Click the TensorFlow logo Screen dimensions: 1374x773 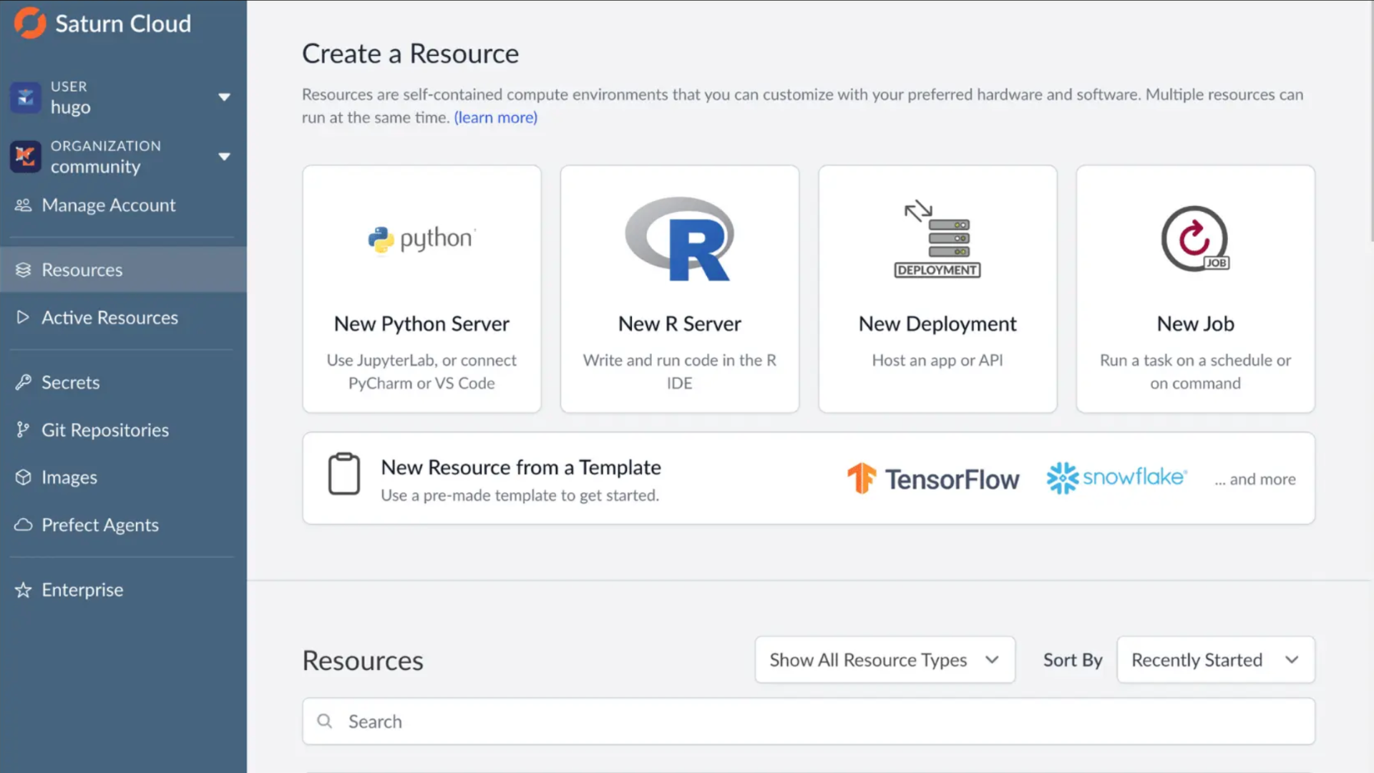coord(933,479)
